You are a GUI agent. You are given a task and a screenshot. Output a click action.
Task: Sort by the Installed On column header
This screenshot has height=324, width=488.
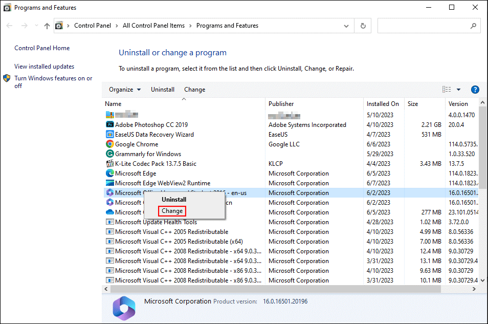tap(383, 104)
